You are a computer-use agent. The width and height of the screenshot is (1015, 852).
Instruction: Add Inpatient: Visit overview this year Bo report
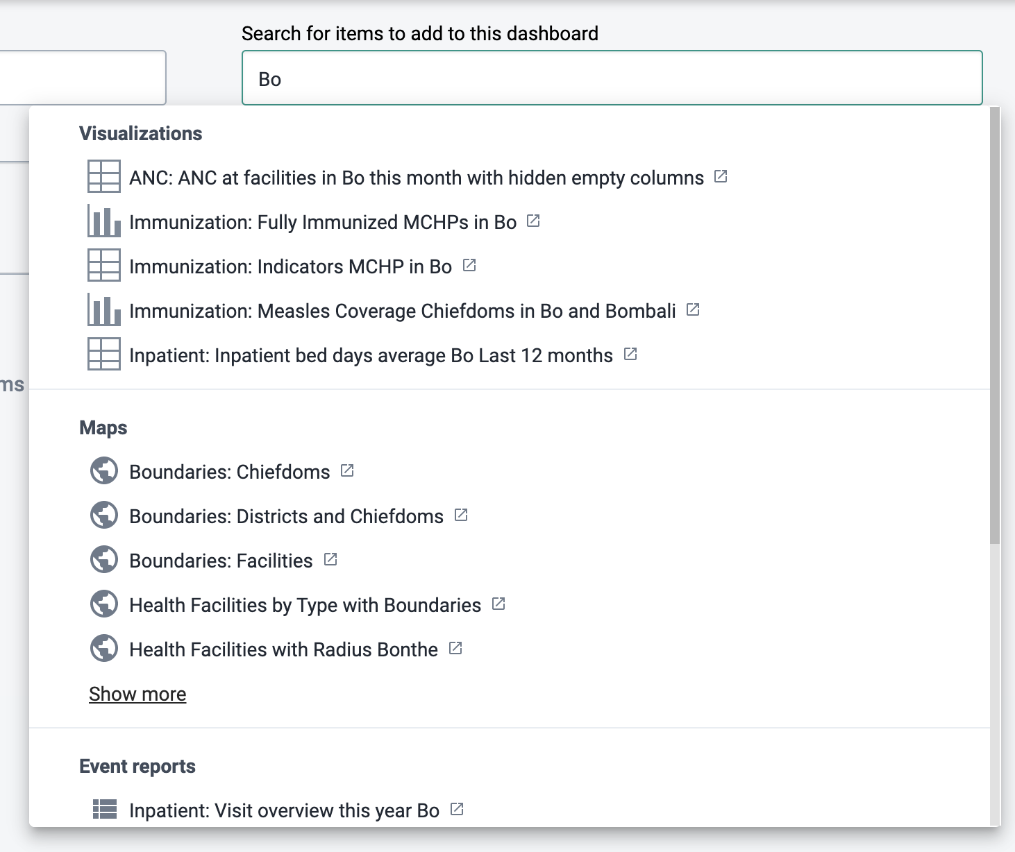coord(284,810)
